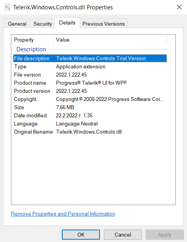Click the greyed-out Apply button
187x242 pixels.
point(164,235)
